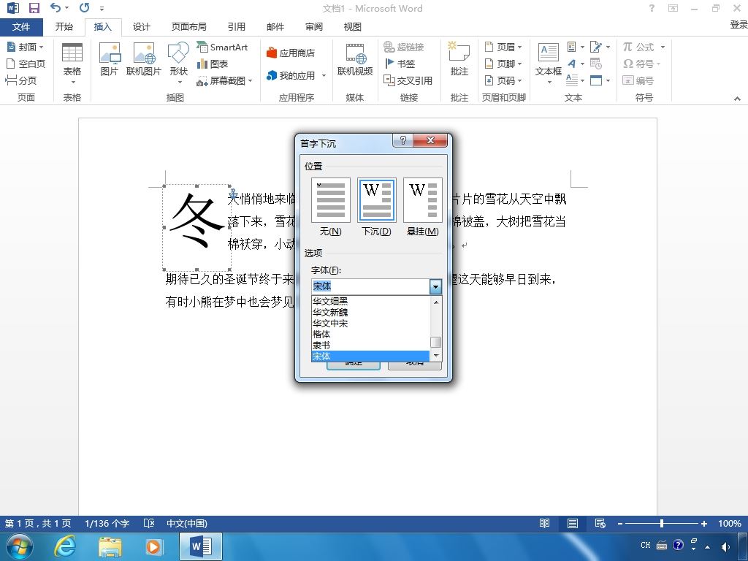This screenshot has width=748, height=561.
Task: Choose 华文细黑 from the font list
Action: click(370, 301)
